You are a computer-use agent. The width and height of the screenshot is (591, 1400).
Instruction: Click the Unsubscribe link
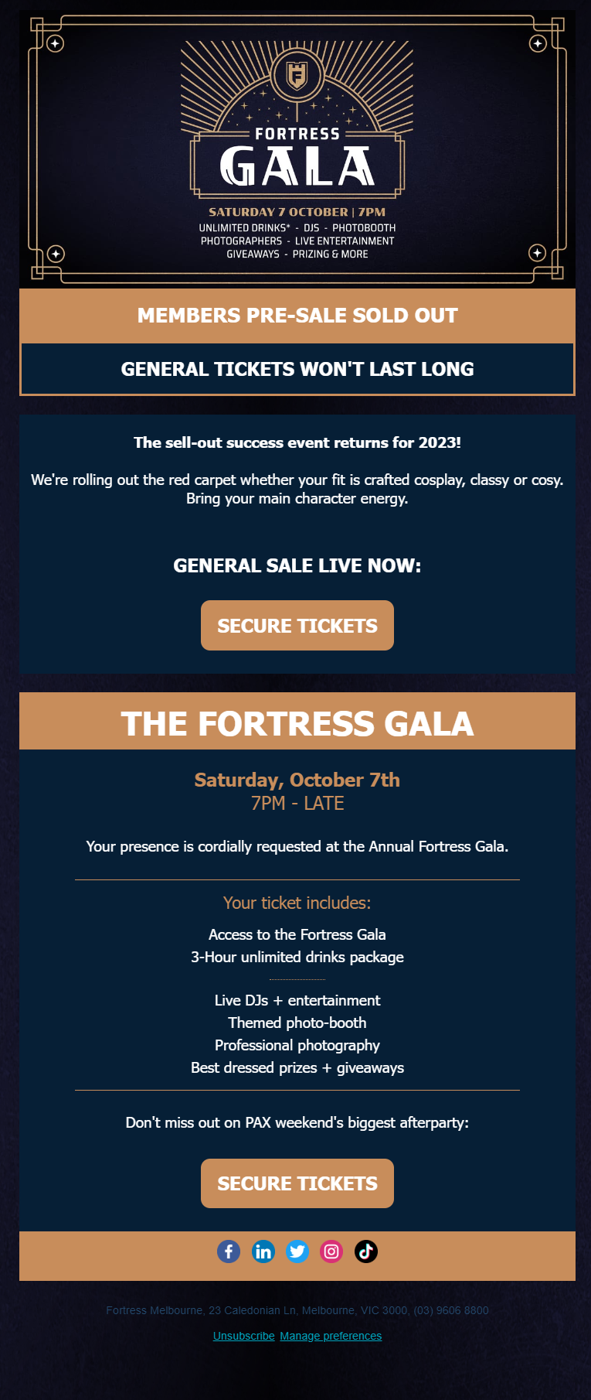pos(244,1336)
